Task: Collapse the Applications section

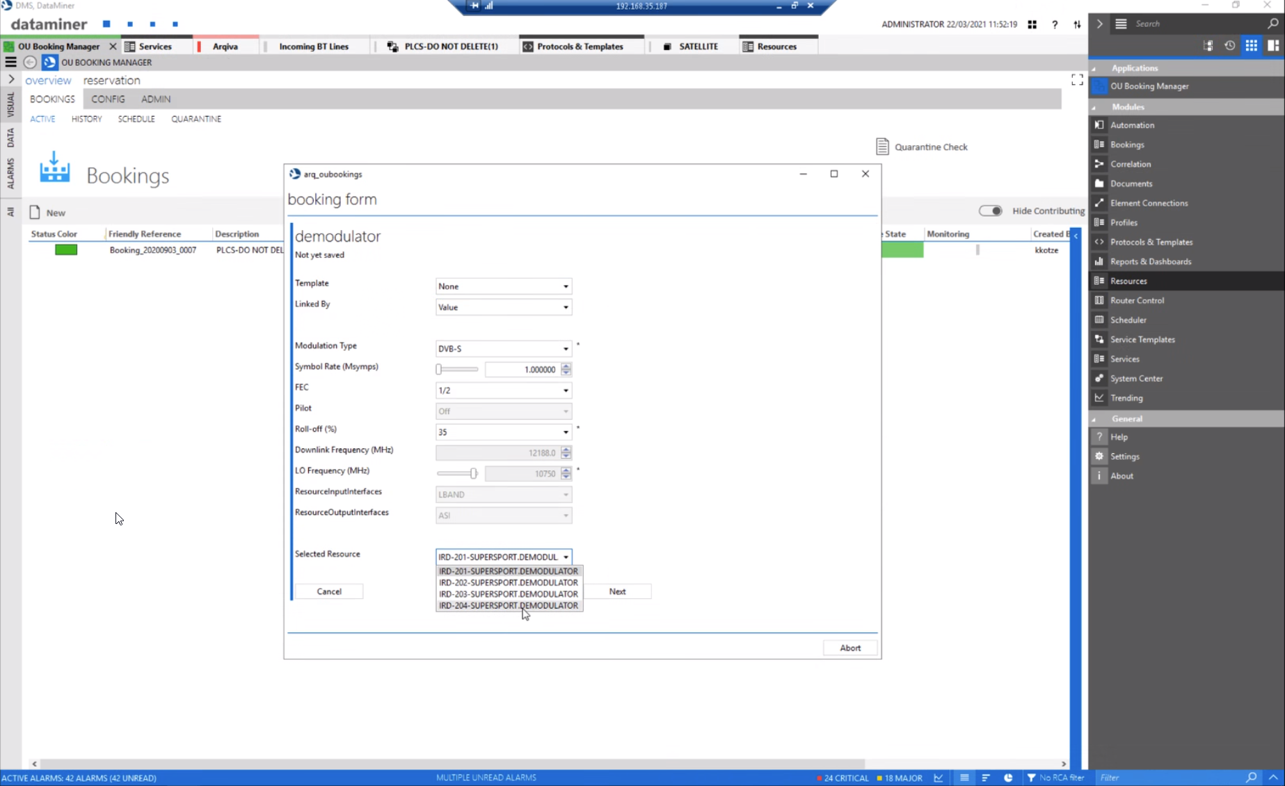Action: pos(1094,69)
